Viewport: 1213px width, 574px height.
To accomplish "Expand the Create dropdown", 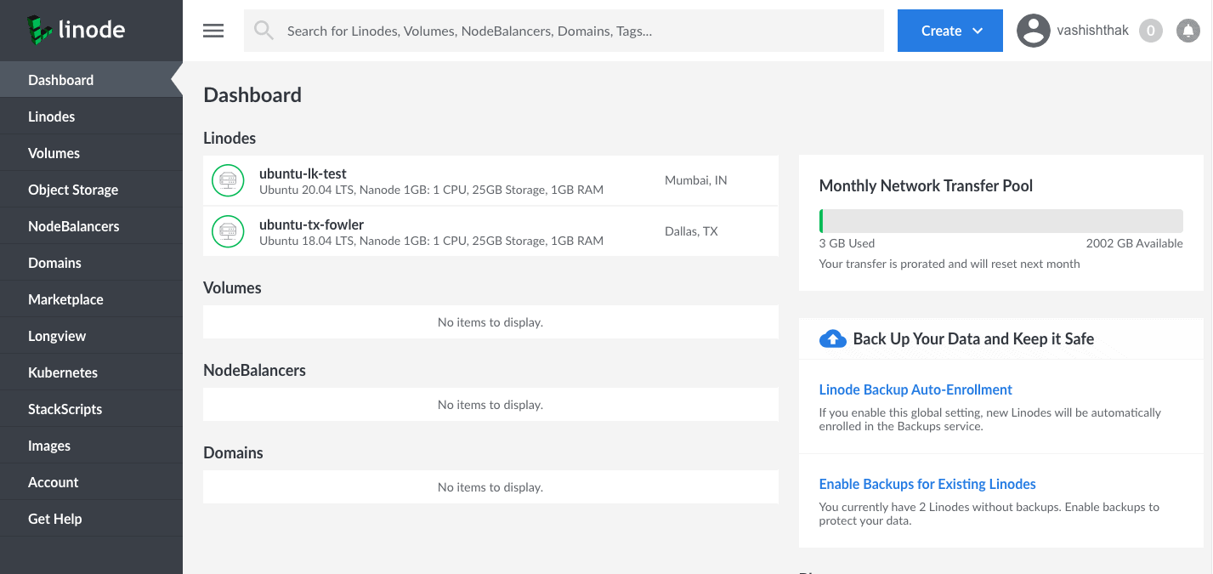I will tap(950, 31).
